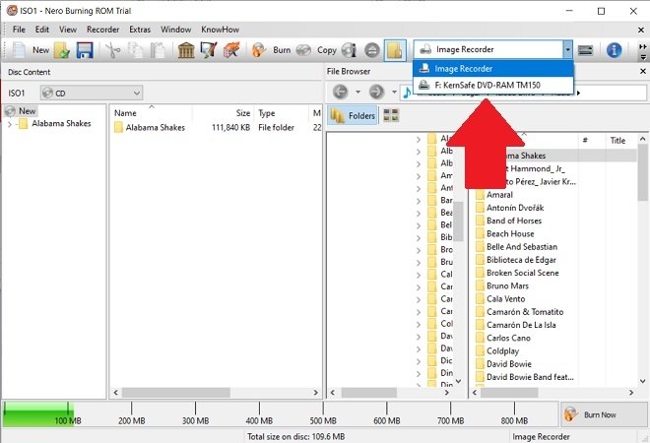Sort Disc Content by the Name column

point(152,112)
